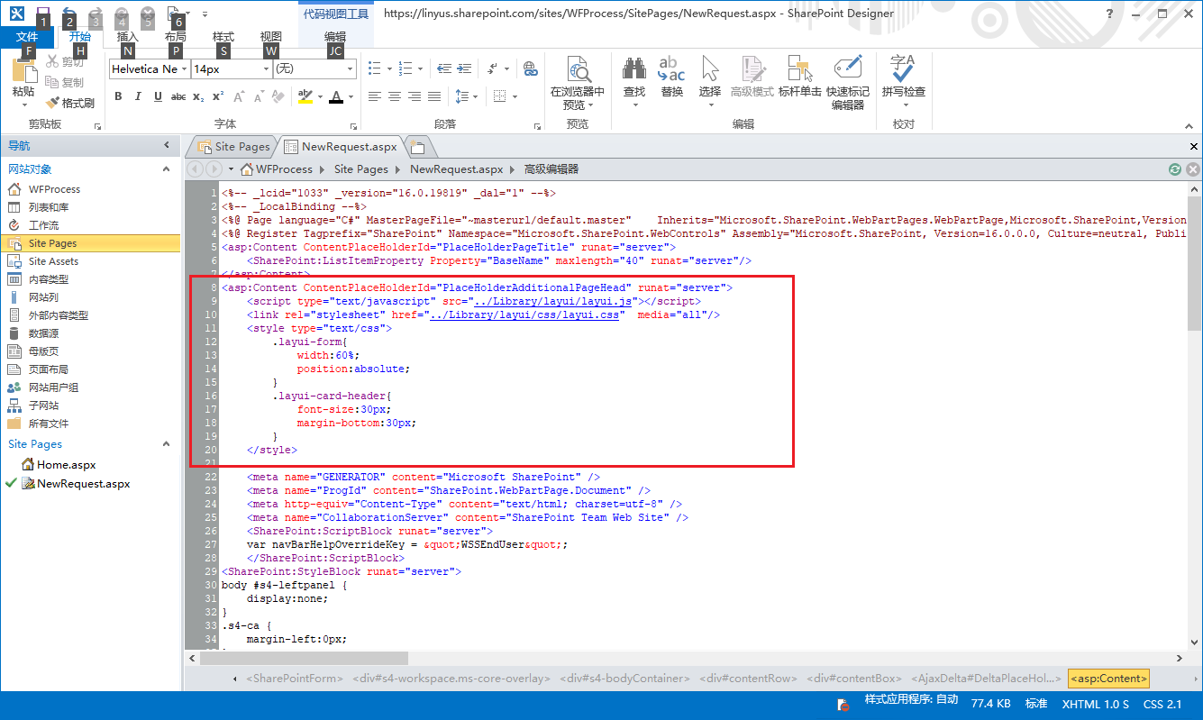Toggle Subscript formatting
Image resolution: width=1203 pixels, height=720 pixels.
coord(198,96)
